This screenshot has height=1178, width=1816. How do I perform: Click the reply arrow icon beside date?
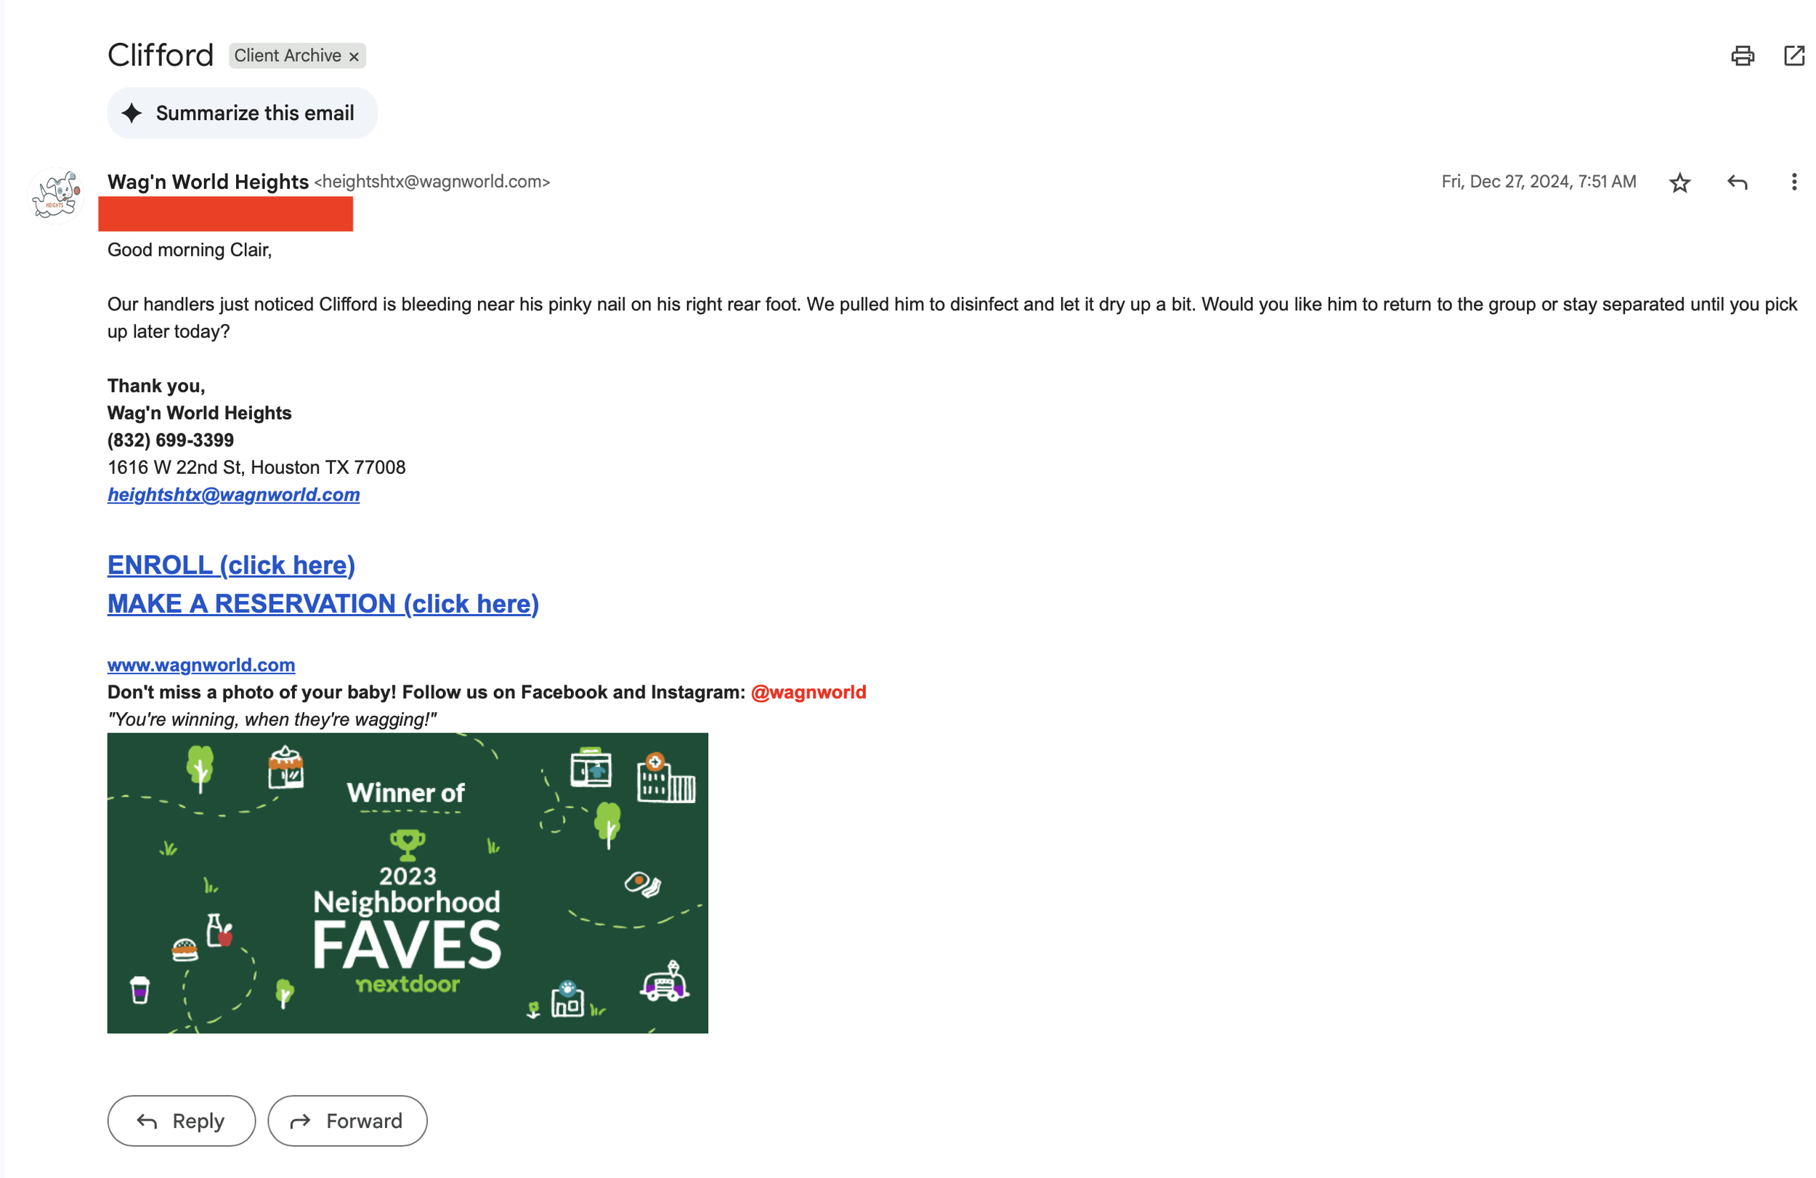(x=1737, y=182)
